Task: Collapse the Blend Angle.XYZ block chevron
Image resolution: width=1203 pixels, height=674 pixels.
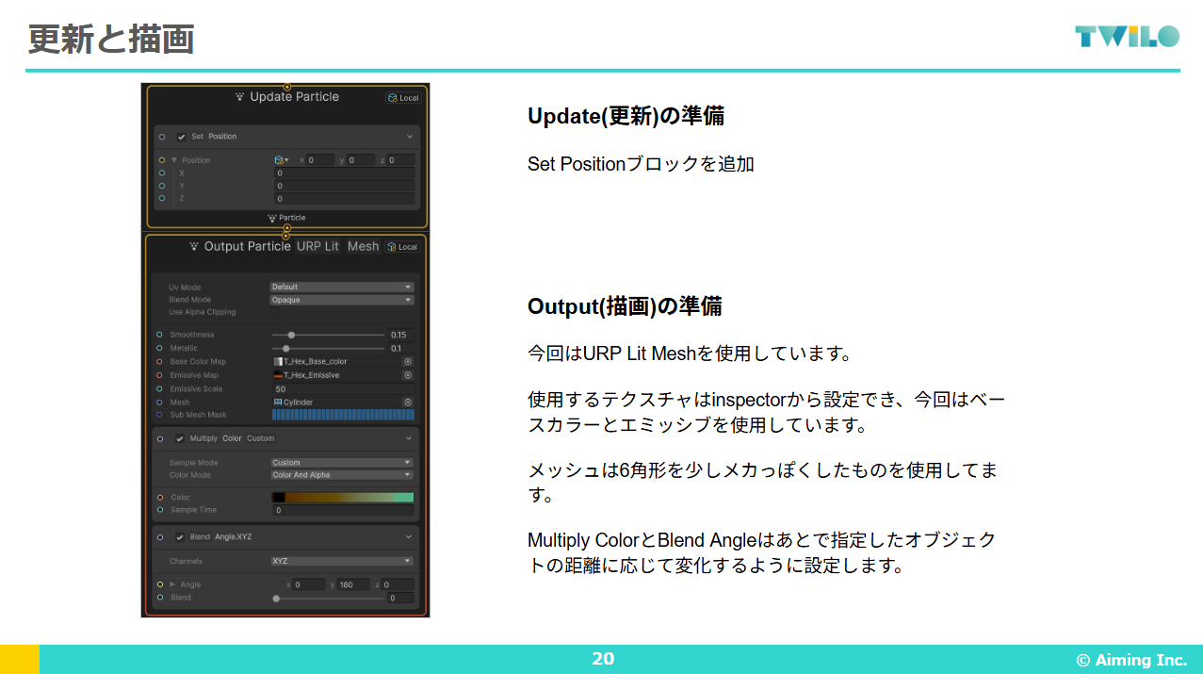Action: [410, 537]
